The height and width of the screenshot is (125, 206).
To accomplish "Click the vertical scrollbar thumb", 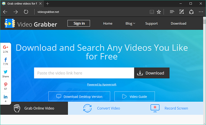I will 204,22.
